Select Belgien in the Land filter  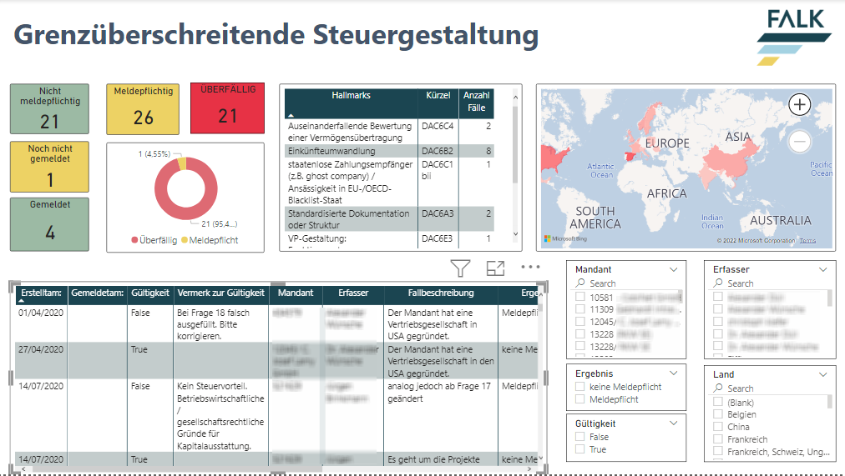[718, 414]
